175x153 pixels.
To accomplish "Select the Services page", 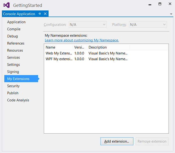I will pos(13,58).
